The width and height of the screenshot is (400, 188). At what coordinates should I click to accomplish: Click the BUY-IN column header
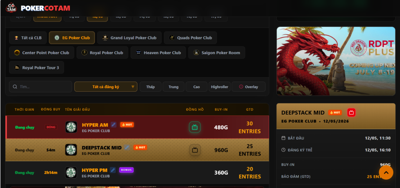(221, 110)
